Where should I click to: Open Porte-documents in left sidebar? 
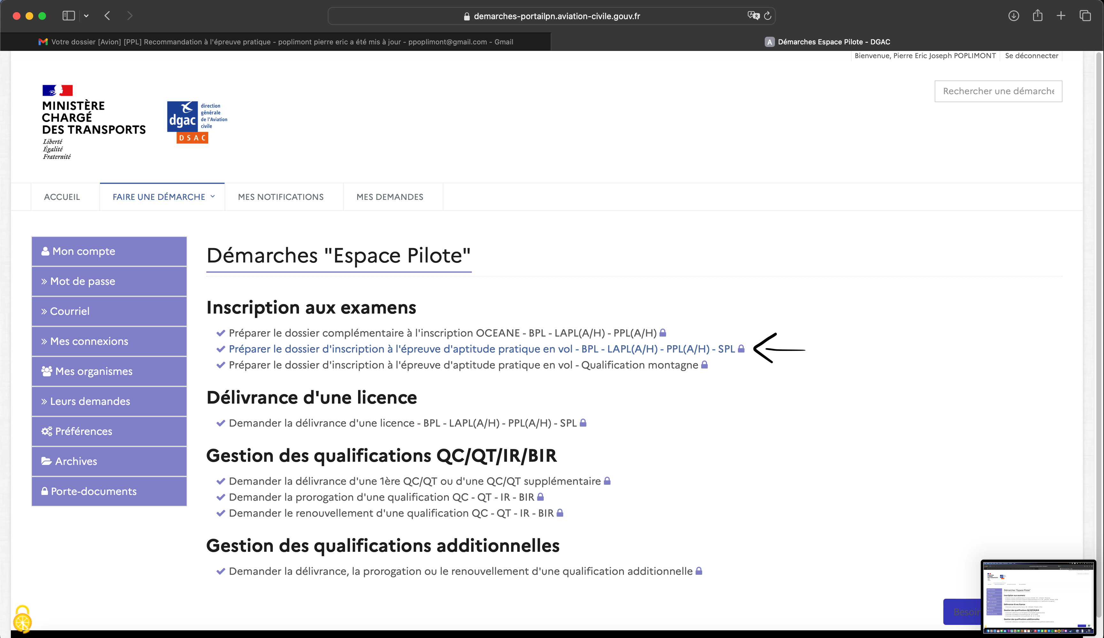click(x=109, y=491)
